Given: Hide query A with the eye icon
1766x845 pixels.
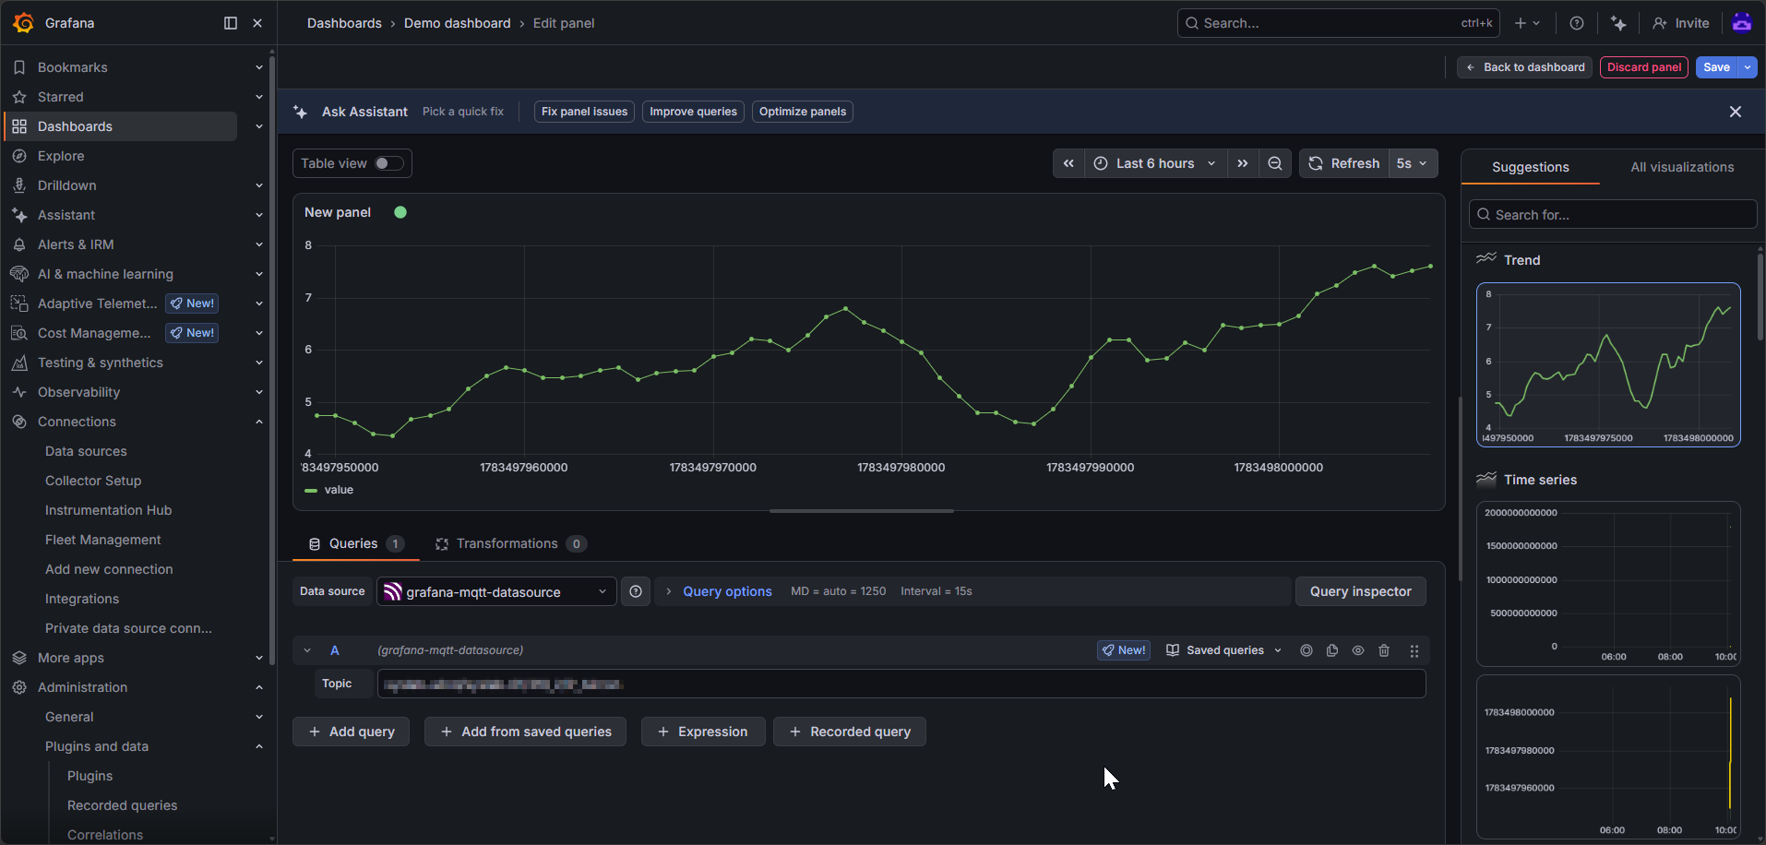Looking at the screenshot, I should click(x=1358, y=650).
